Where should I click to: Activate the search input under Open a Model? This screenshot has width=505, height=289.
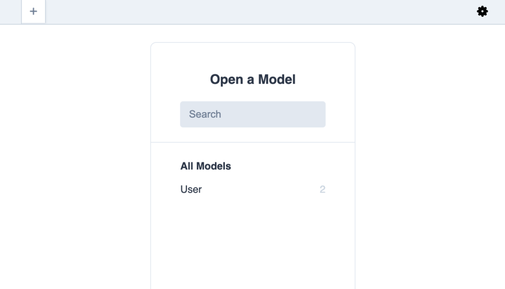(252, 114)
